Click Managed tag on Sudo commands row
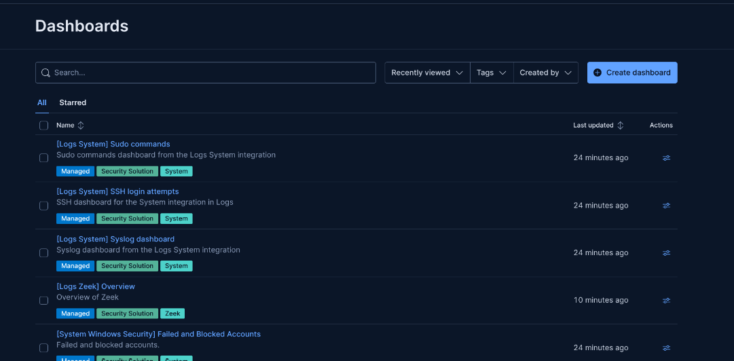 tap(75, 171)
